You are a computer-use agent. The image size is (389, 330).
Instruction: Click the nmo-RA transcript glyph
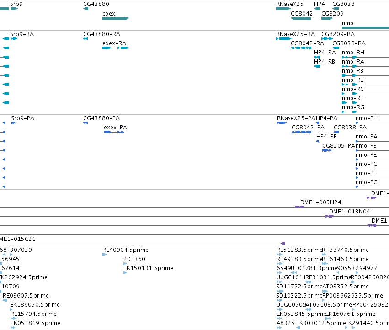[x=365, y=66]
